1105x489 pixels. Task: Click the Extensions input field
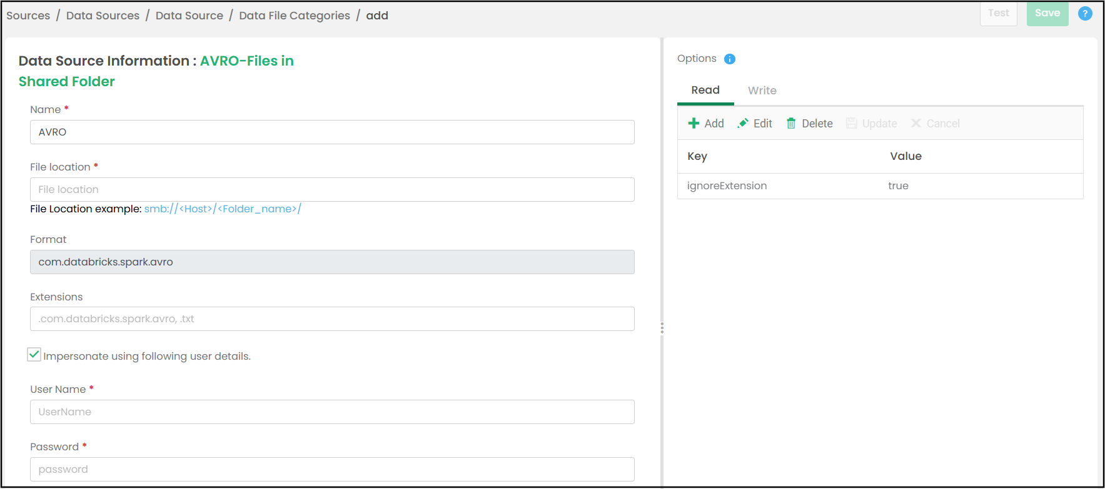coord(332,319)
